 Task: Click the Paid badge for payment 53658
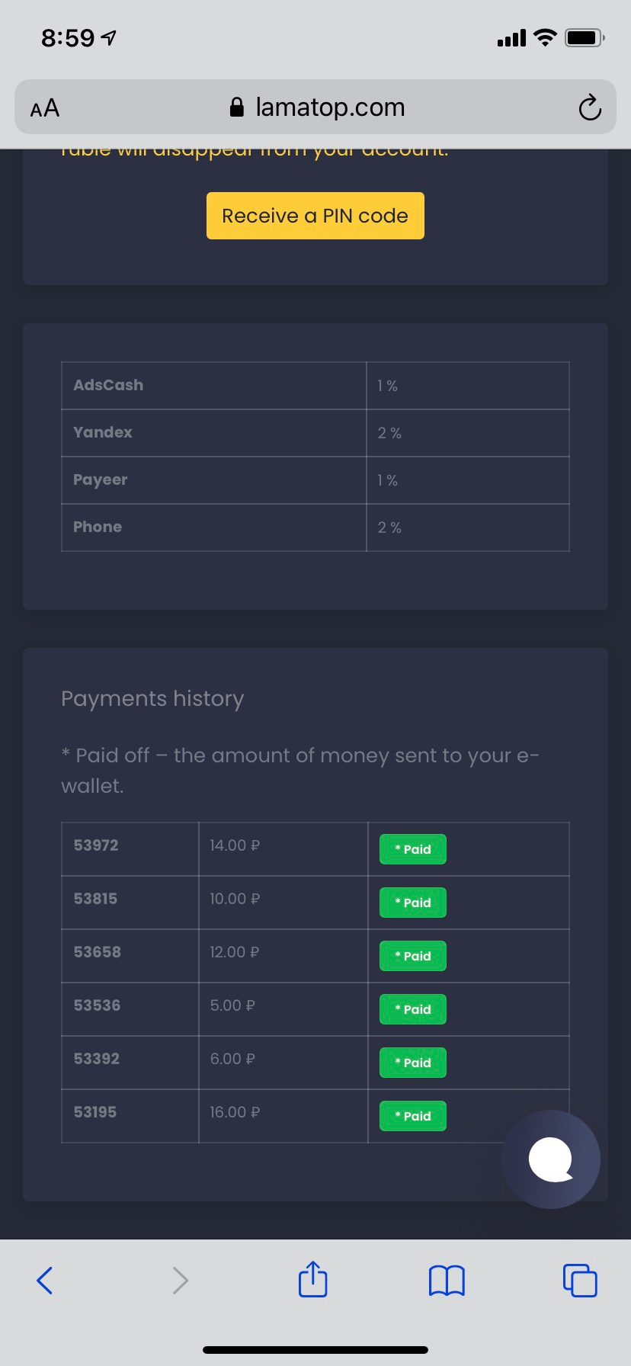click(x=412, y=956)
